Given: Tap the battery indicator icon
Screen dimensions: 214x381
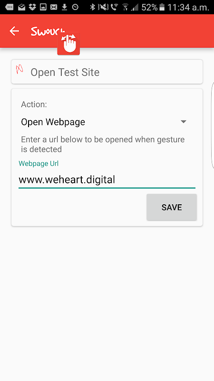Looking at the screenshot, I should (162, 7).
